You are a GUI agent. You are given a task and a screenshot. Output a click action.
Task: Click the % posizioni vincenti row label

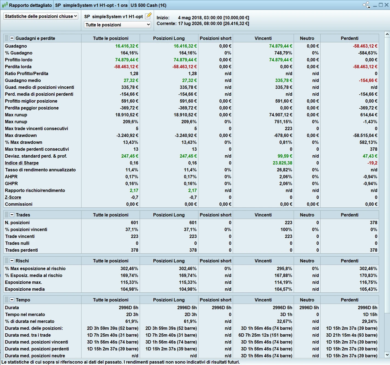pyautogui.click(x=26, y=229)
